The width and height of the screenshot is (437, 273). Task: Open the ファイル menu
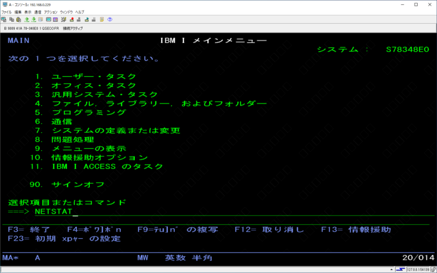pyautogui.click(x=6, y=12)
